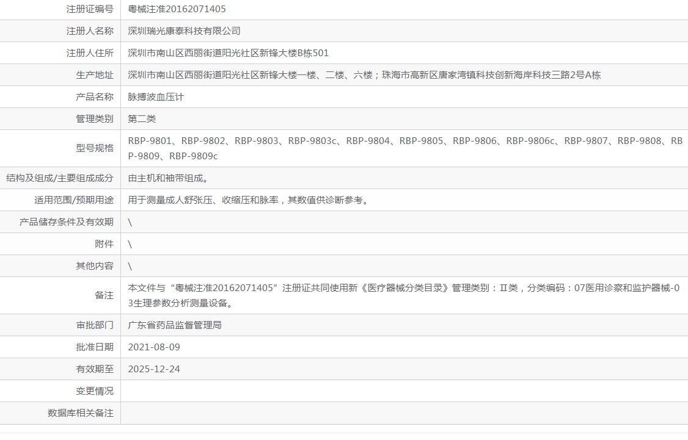Click approval date 2021-08-09
Screen dimensions: 688x440
(154, 347)
